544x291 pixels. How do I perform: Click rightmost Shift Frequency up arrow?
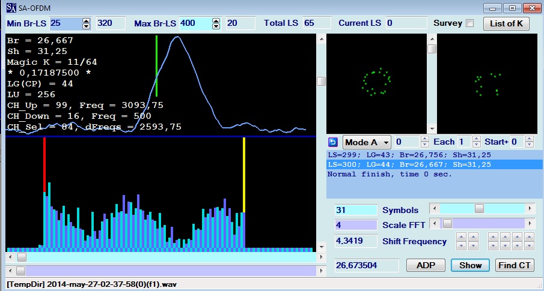click(529, 238)
